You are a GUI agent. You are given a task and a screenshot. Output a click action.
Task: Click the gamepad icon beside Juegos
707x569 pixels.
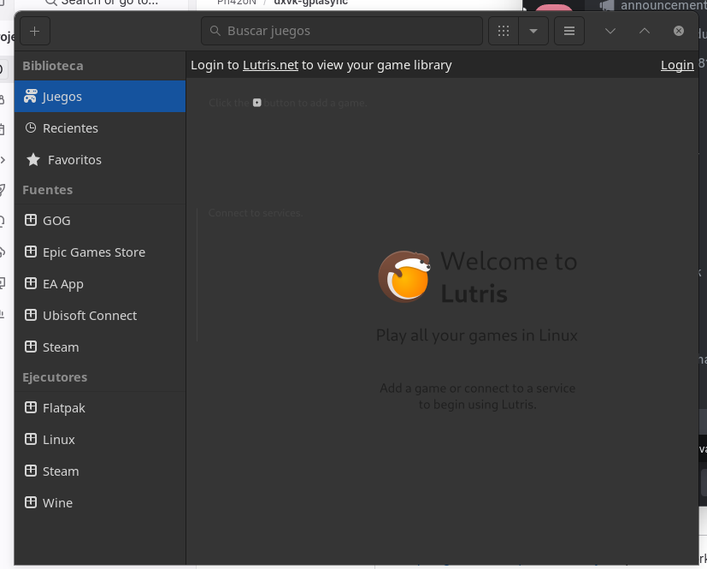pyautogui.click(x=30, y=96)
